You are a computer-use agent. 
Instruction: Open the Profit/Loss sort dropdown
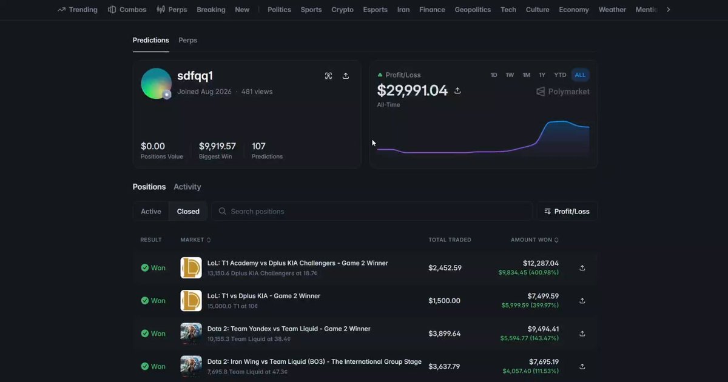click(x=567, y=212)
